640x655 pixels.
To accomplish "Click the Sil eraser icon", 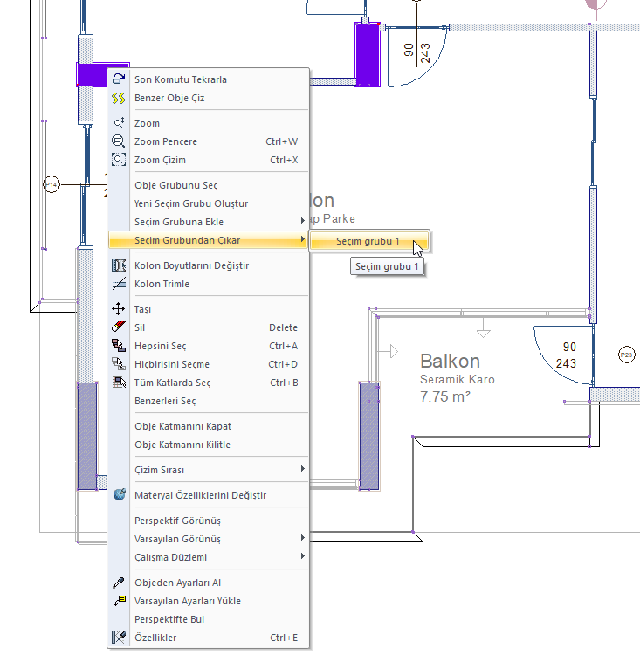I will coord(119,327).
